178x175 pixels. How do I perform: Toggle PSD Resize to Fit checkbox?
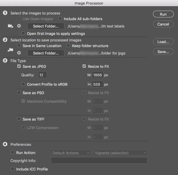point(84,92)
